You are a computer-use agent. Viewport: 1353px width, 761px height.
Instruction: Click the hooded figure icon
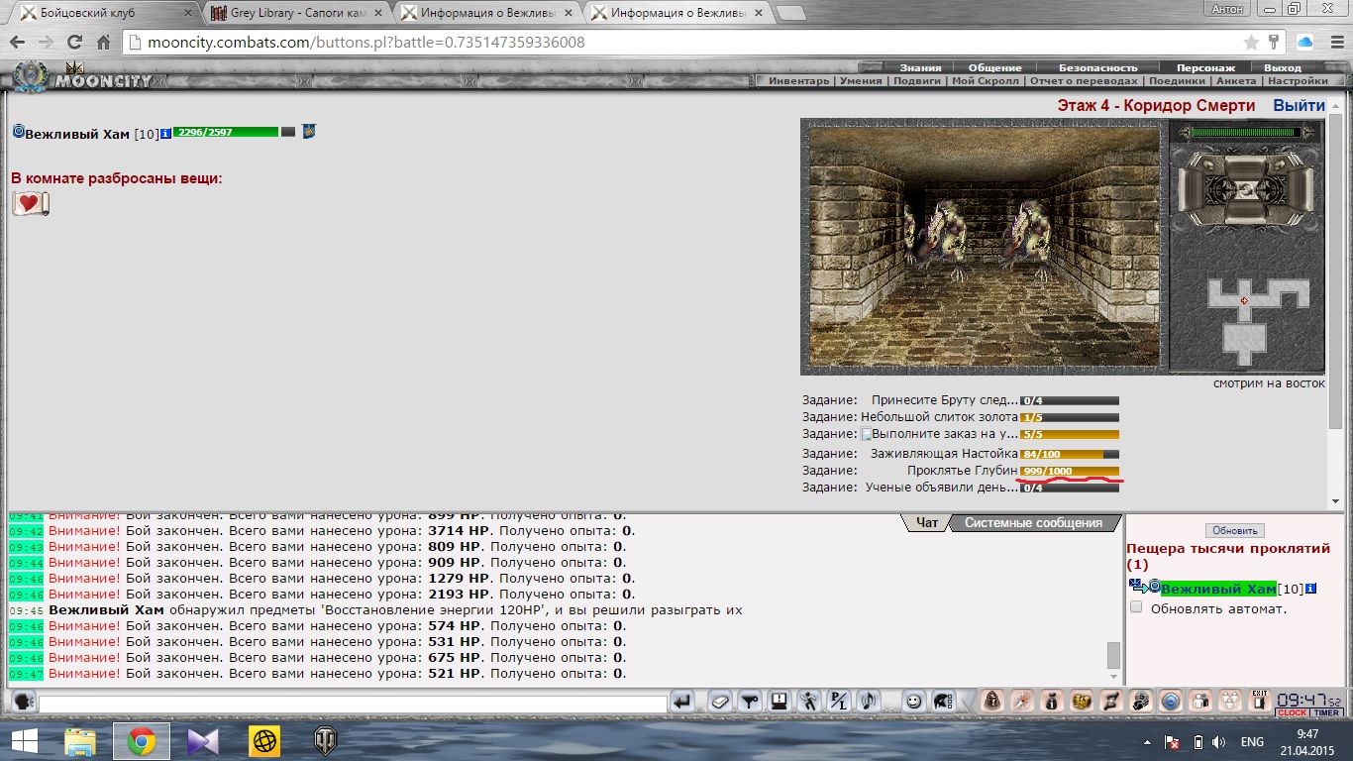coord(992,702)
